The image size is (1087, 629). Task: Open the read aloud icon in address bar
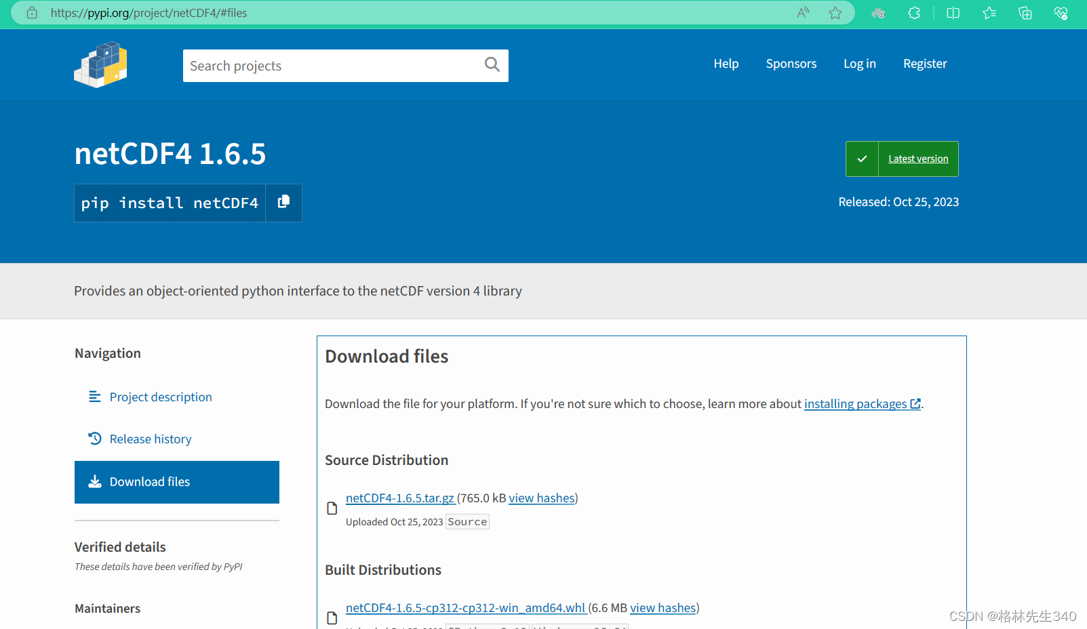pos(804,13)
